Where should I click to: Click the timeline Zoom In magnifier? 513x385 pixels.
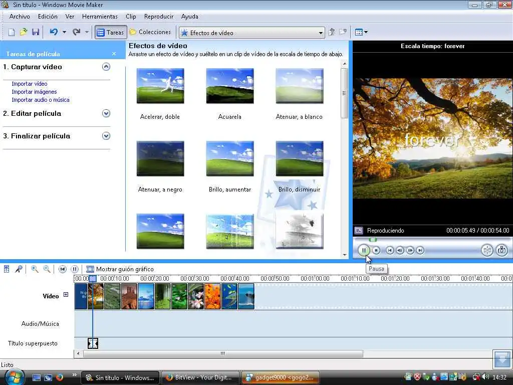pos(35,269)
